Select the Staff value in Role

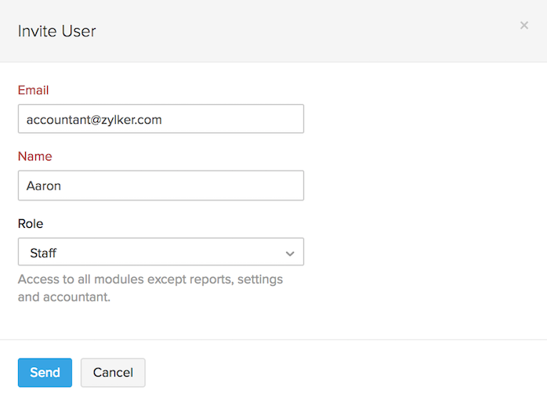43,253
